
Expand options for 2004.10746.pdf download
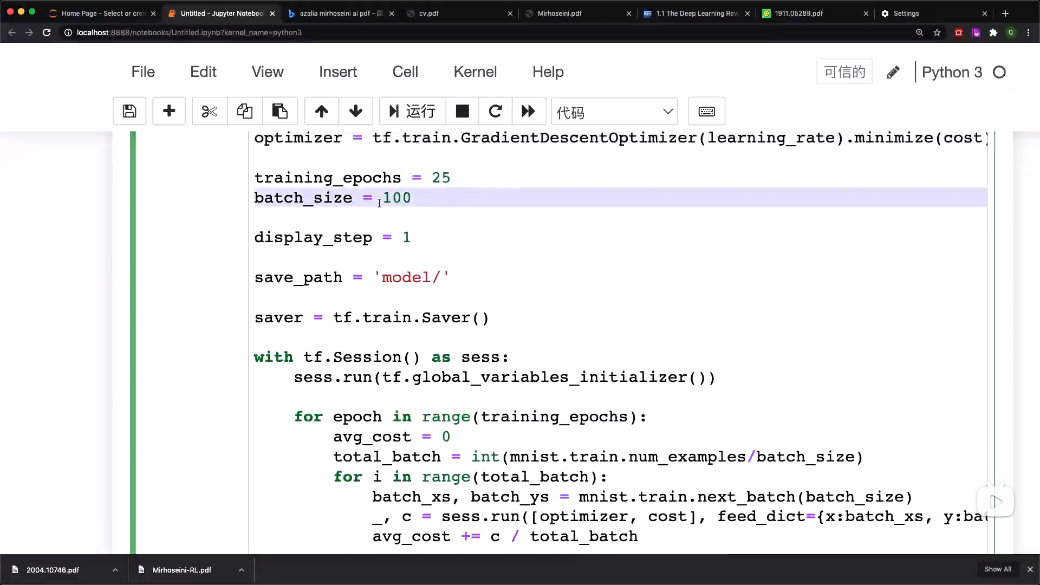click(x=115, y=570)
